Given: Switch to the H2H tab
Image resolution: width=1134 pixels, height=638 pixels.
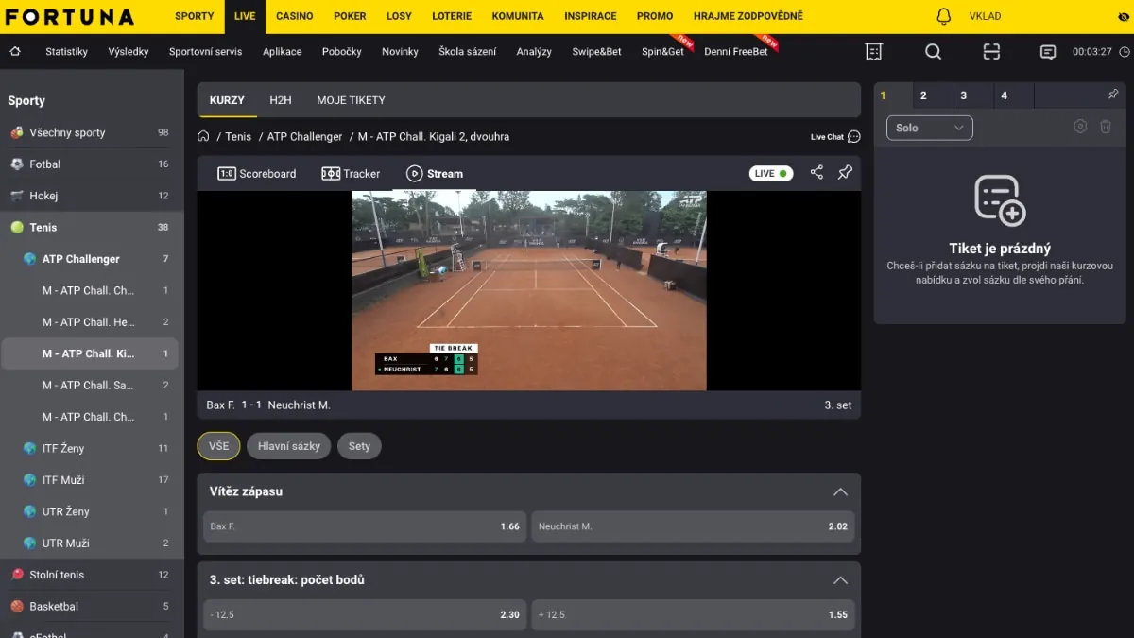Looking at the screenshot, I should point(280,99).
